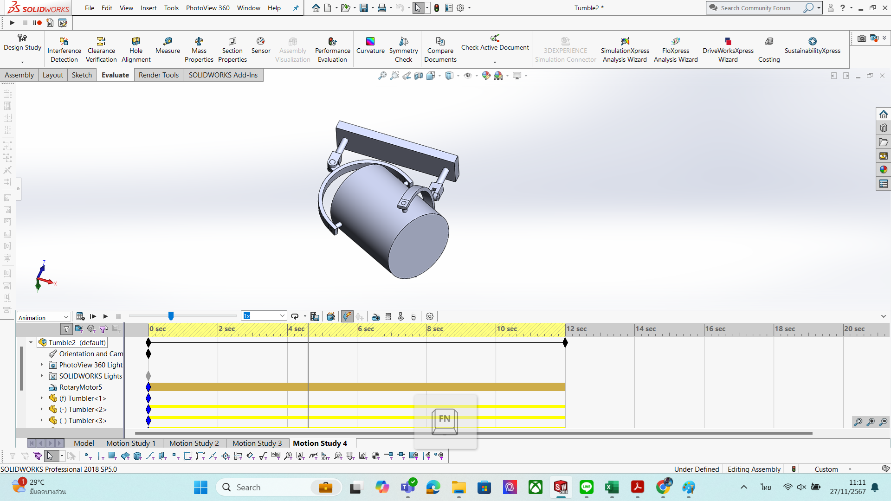The width and height of the screenshot is (891, 501).
Task: Switch to the Render Tools tab
Action: click(159, 75)
